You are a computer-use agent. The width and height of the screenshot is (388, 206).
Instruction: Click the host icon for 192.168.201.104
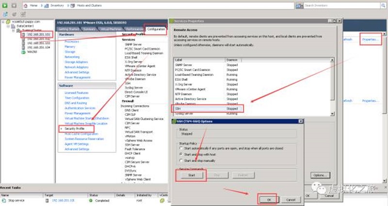coord(23,47)
